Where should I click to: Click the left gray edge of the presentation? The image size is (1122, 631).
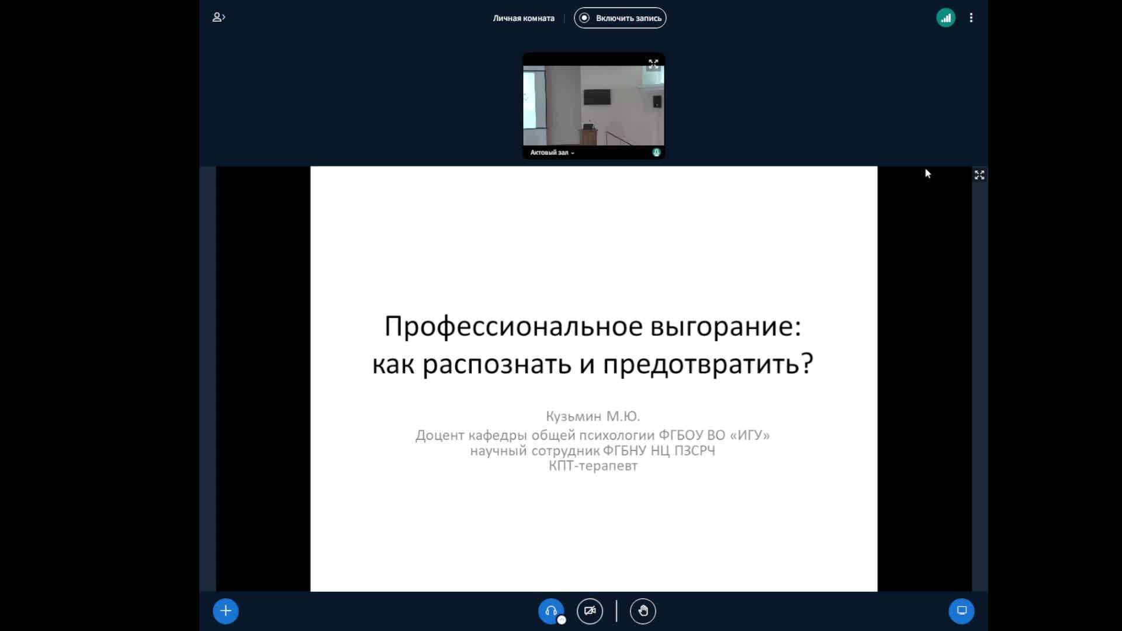[x=207, y=379]
